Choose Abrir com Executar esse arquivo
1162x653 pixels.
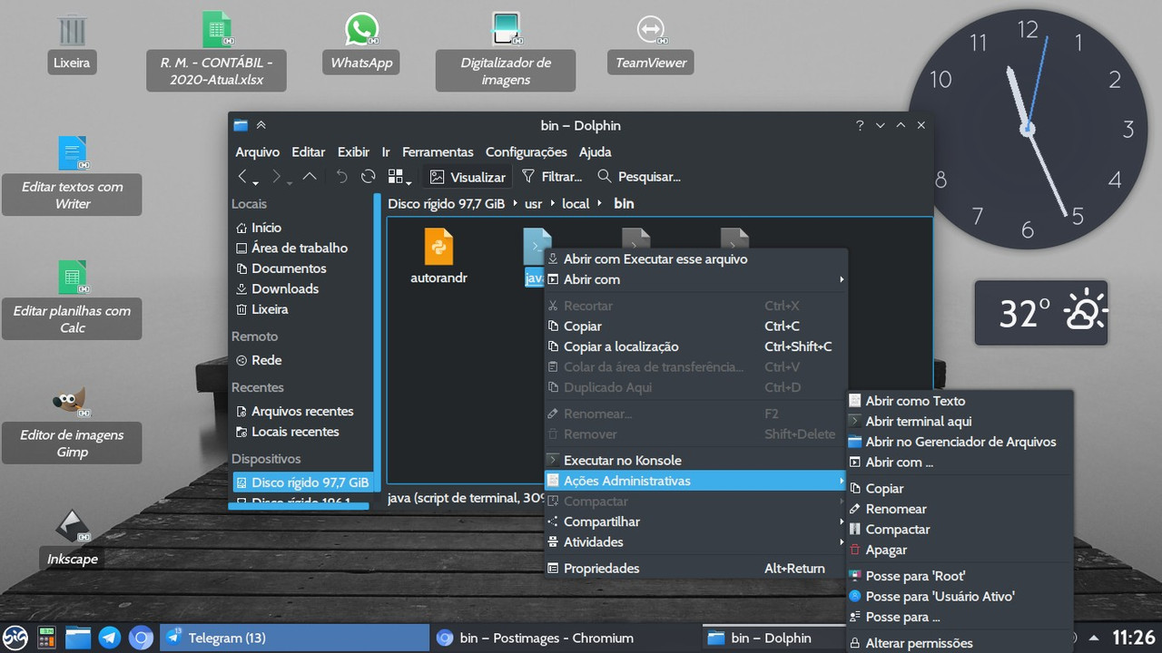click(695, 259)
